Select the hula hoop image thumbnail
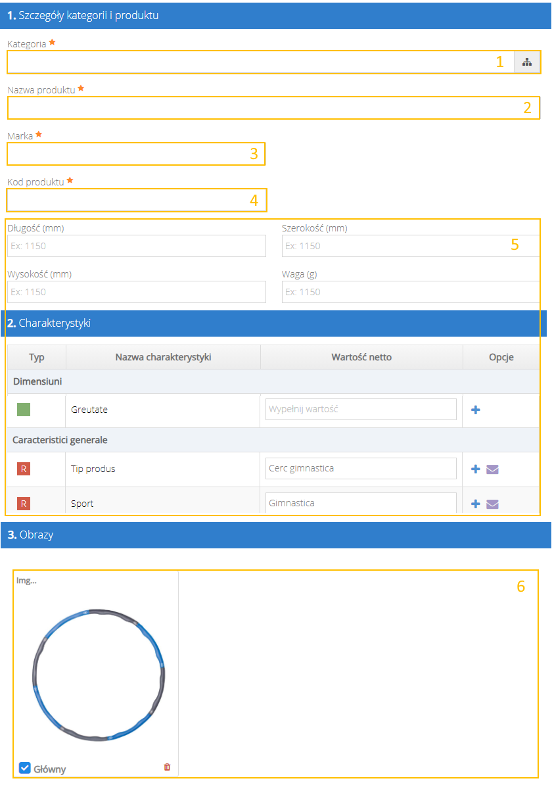552x789 pixels. (x=96, y=674)
